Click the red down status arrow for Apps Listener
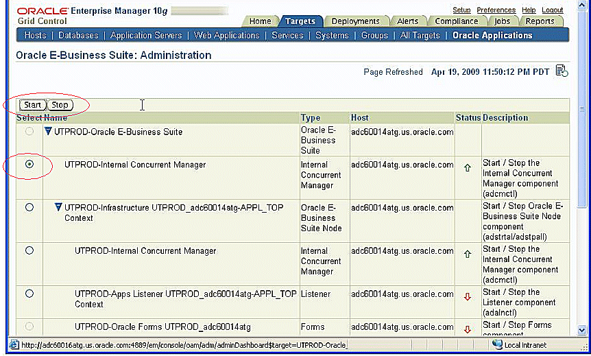Viewport: 591px width, 356px height. tap(468, 297)
